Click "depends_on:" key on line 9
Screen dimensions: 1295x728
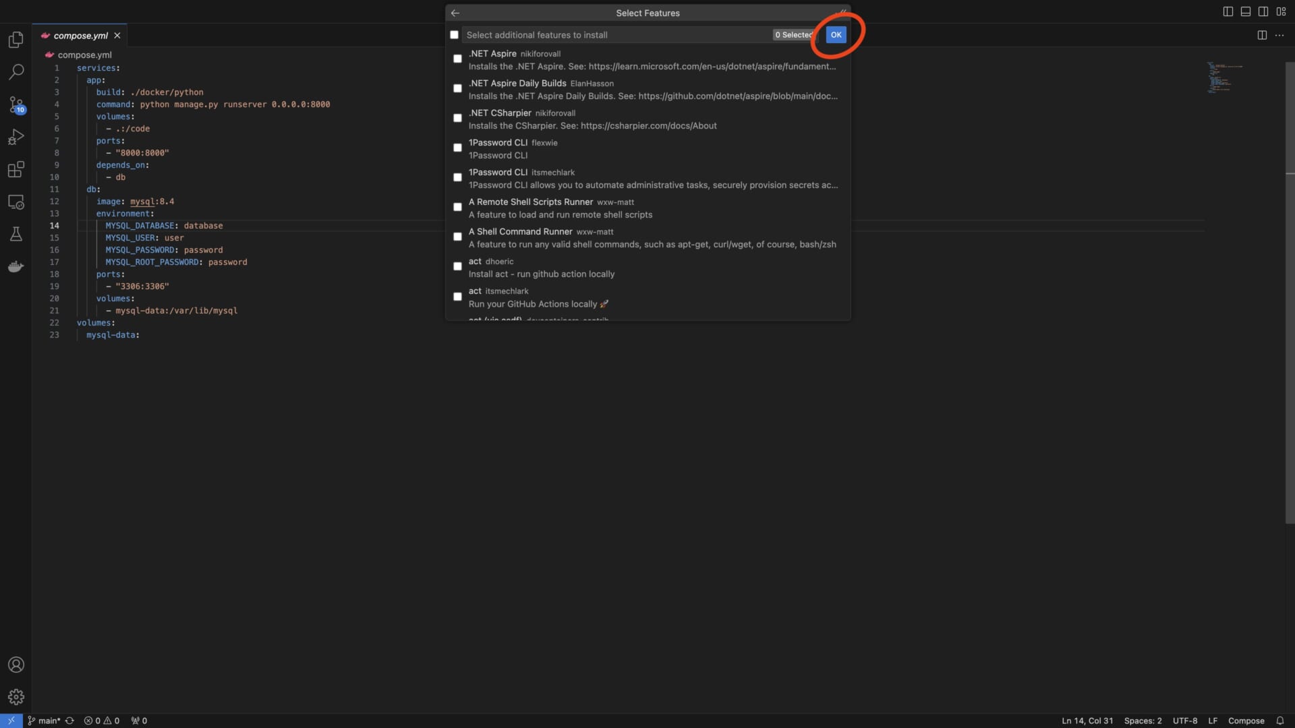tap(123, 165)
